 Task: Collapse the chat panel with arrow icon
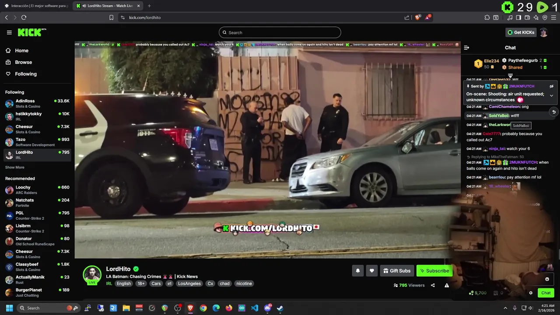tap(466, 48)
